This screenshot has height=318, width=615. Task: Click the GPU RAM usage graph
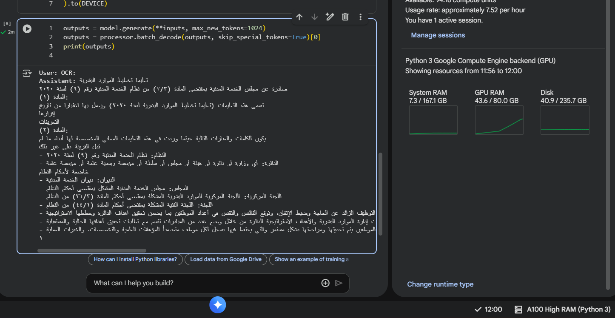(499, 120)
